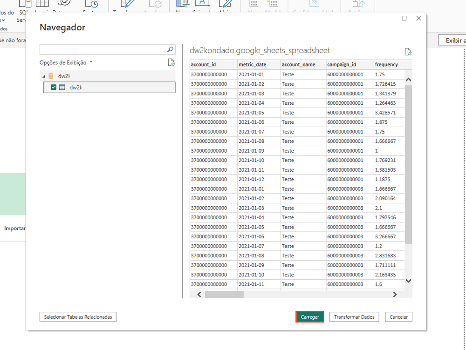Viewport: 466px width, 350px height.
Task: Click the Transformar Dados button
Action: (x=354, y=316)
